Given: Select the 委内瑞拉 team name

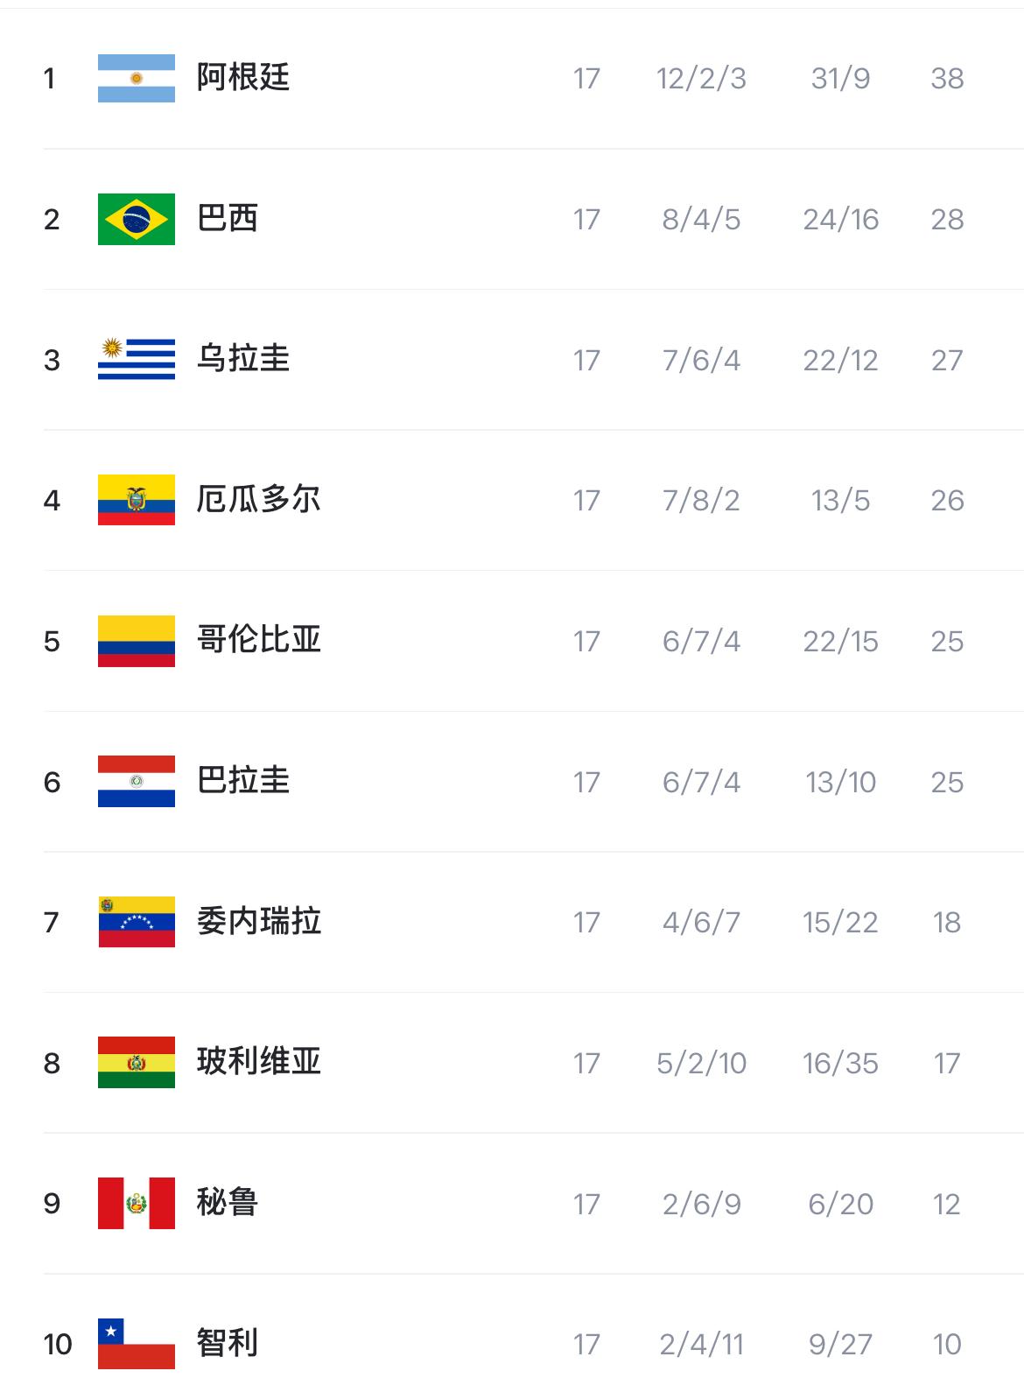Looking at the screenshot, I should click(259, 922).
